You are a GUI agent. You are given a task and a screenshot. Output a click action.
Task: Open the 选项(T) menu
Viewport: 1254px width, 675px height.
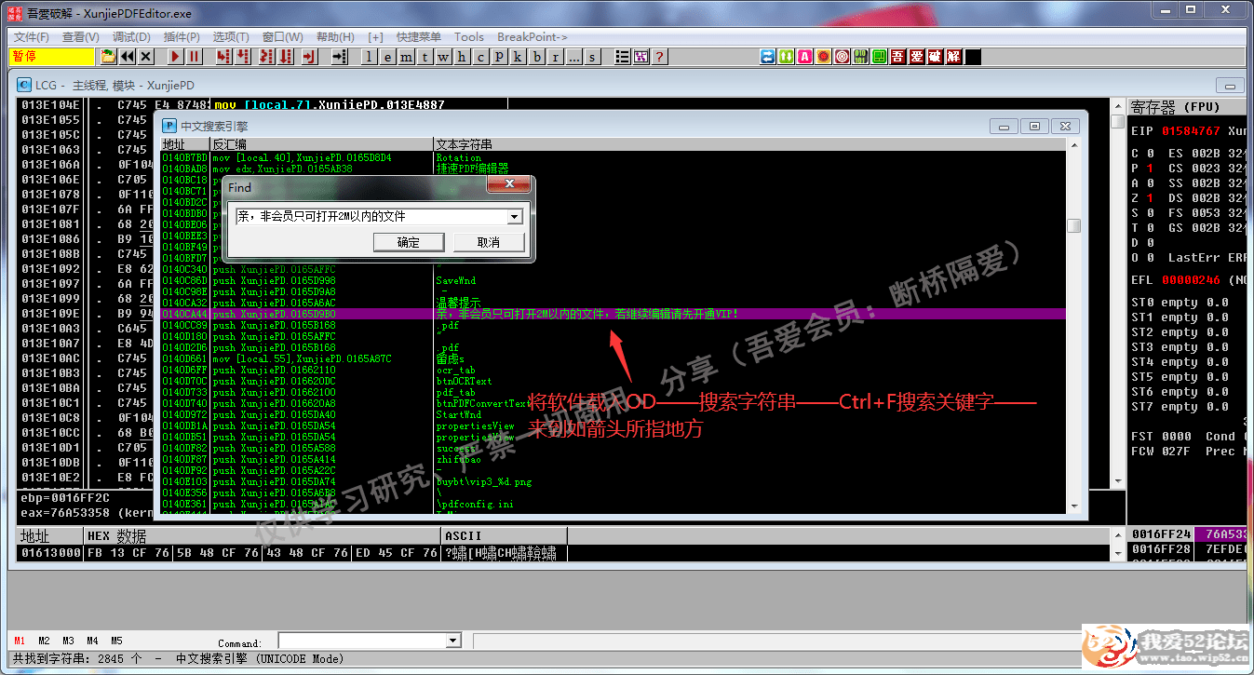(x=231, y=37)
